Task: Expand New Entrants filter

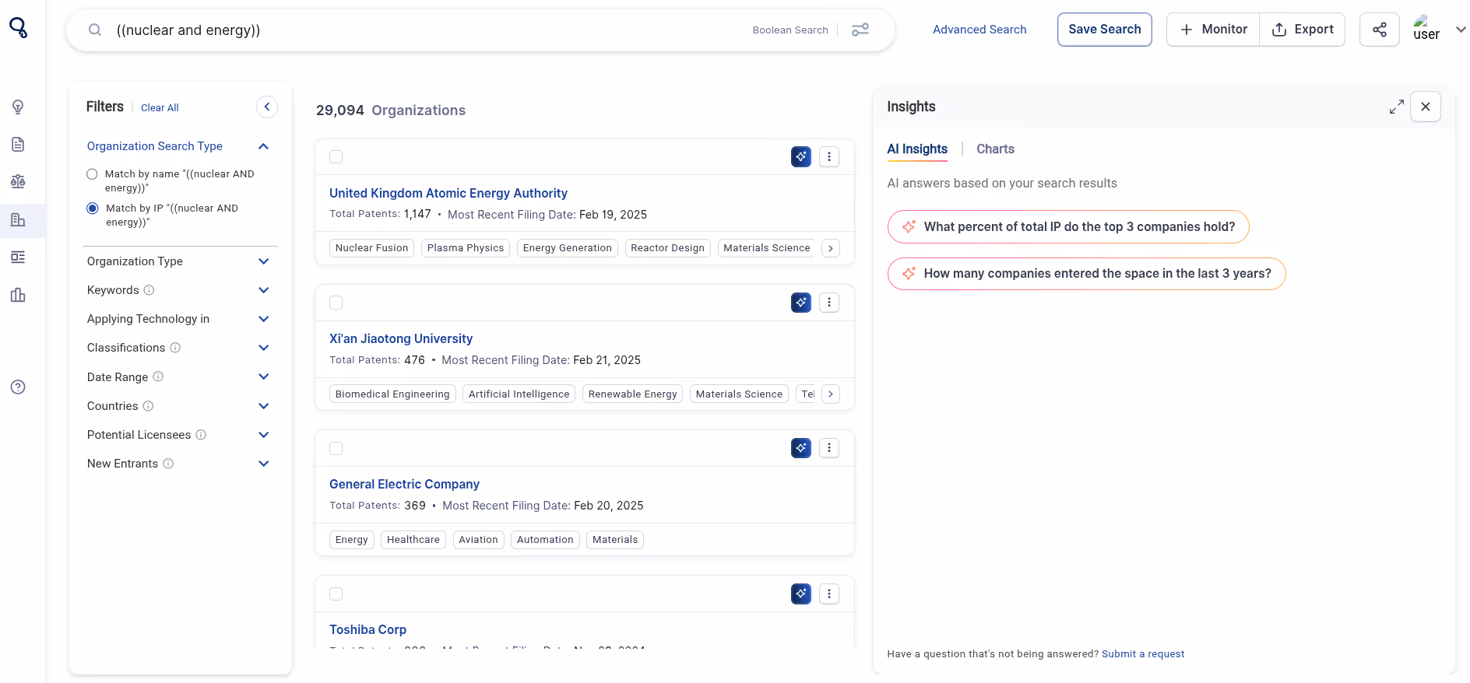Action: coord(263,464)
